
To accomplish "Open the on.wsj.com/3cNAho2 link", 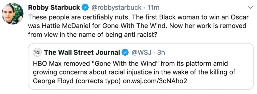I will click(x=155, y=81).
